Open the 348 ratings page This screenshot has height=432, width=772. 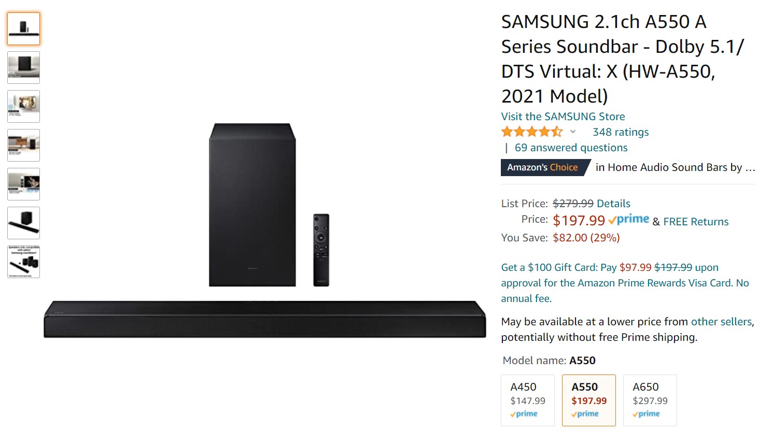[620, 132]
